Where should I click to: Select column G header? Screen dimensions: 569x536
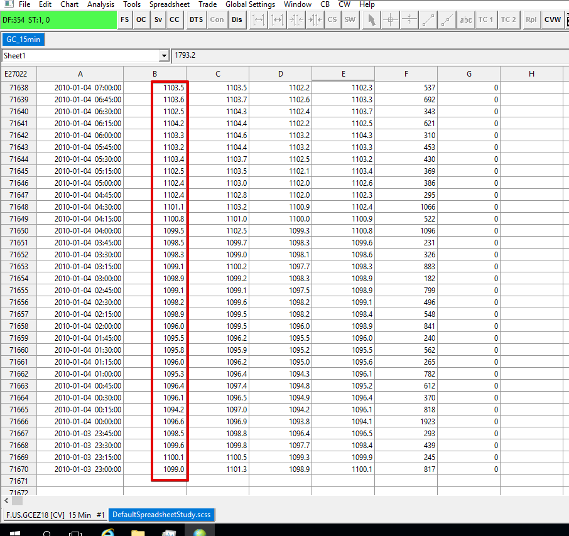469,74
